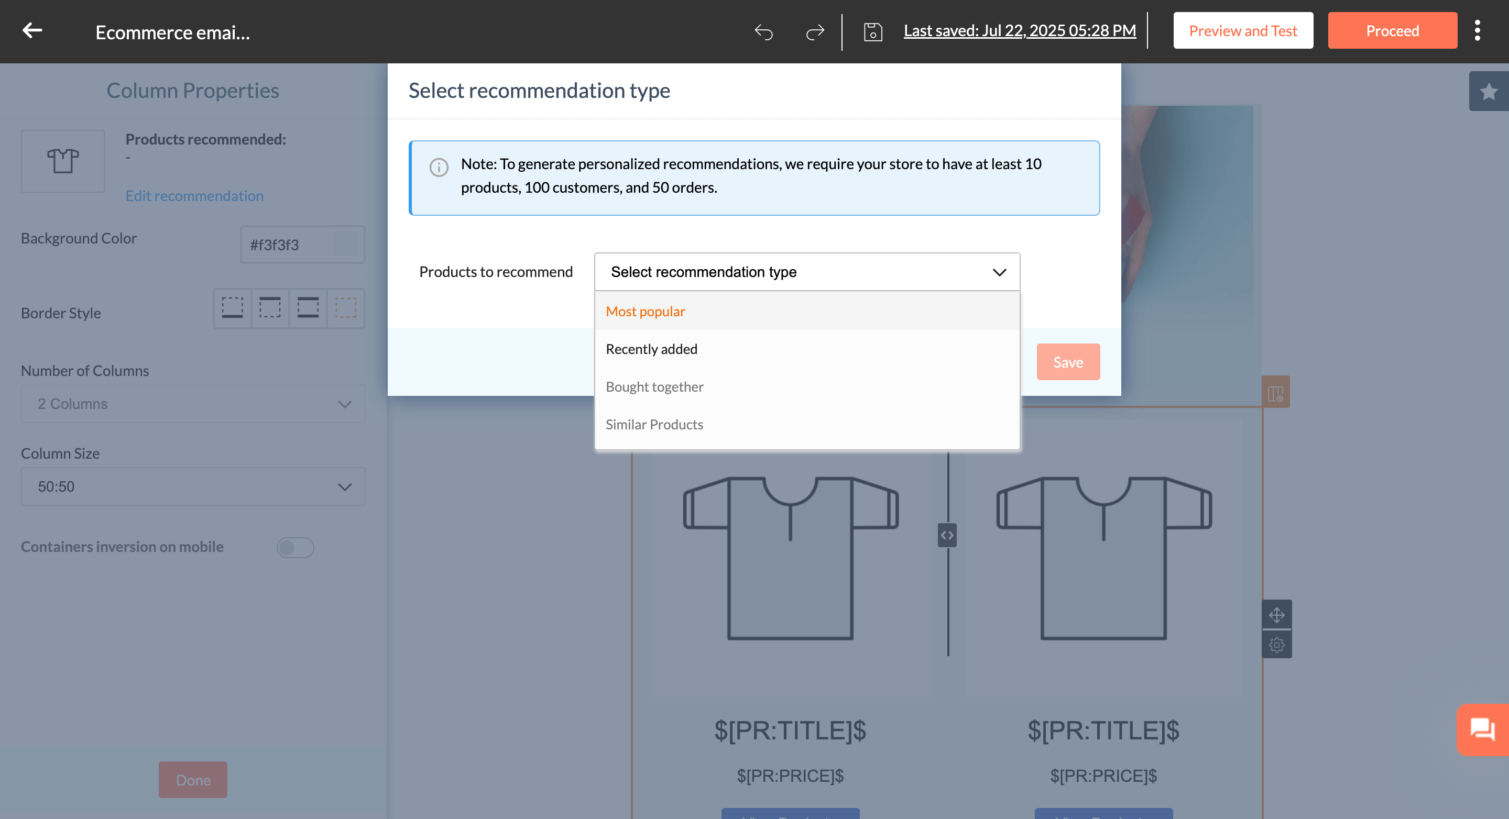Screen dimensions: 1509x819
Task: Expand the Column Size 50:50 dropdown
Action: tap(193, 486)
